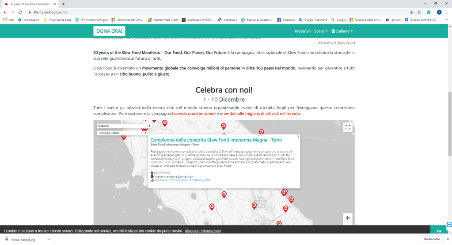Reload the page using the refresh icon

point(20,12)
